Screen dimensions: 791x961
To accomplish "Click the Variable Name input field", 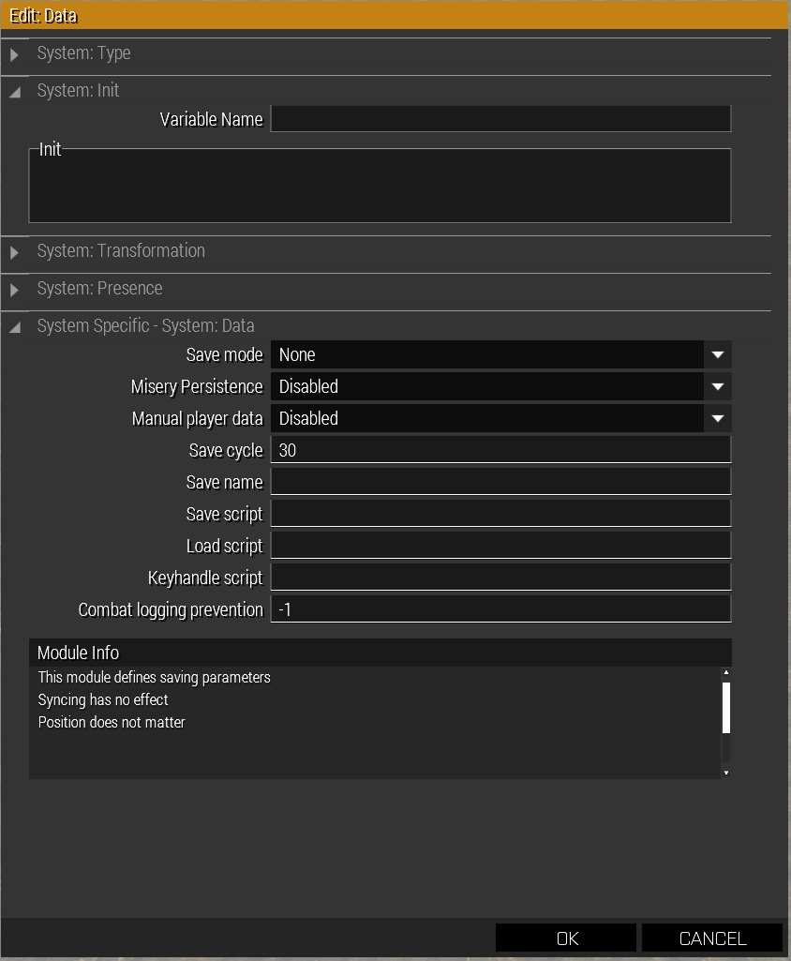I will click(x=500, y=119).
